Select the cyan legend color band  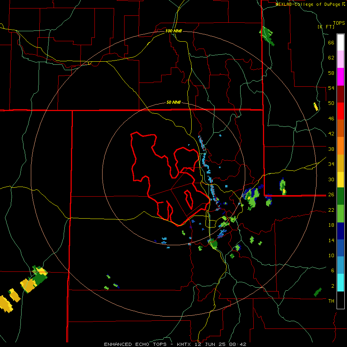coord(340,283)
